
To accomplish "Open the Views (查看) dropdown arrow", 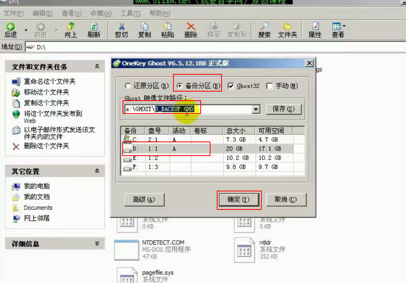I will click(344, 26).
